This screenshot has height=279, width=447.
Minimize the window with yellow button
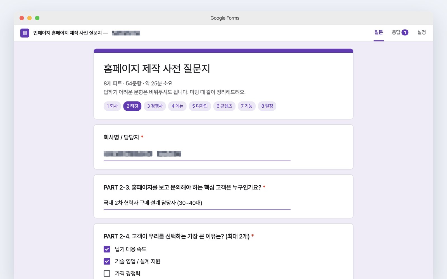point(29,18)
